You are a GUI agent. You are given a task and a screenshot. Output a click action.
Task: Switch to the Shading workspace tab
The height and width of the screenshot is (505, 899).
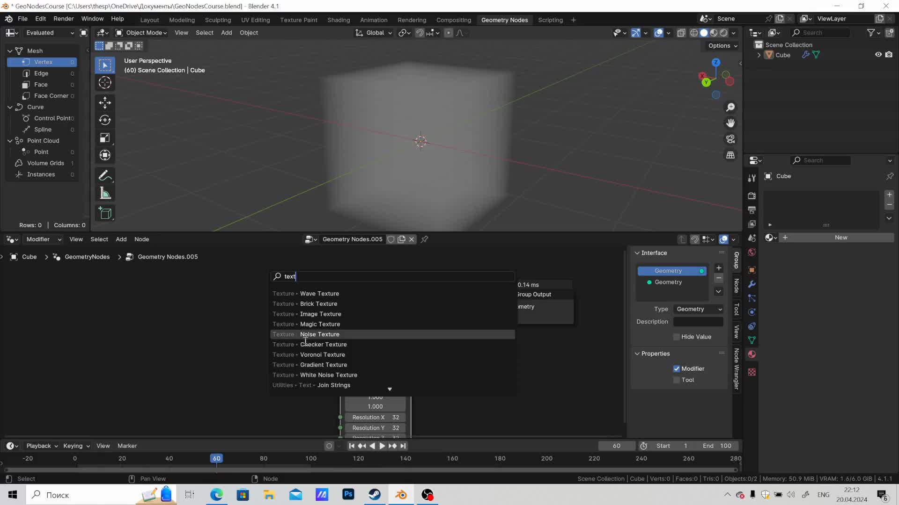click(339, 20)
